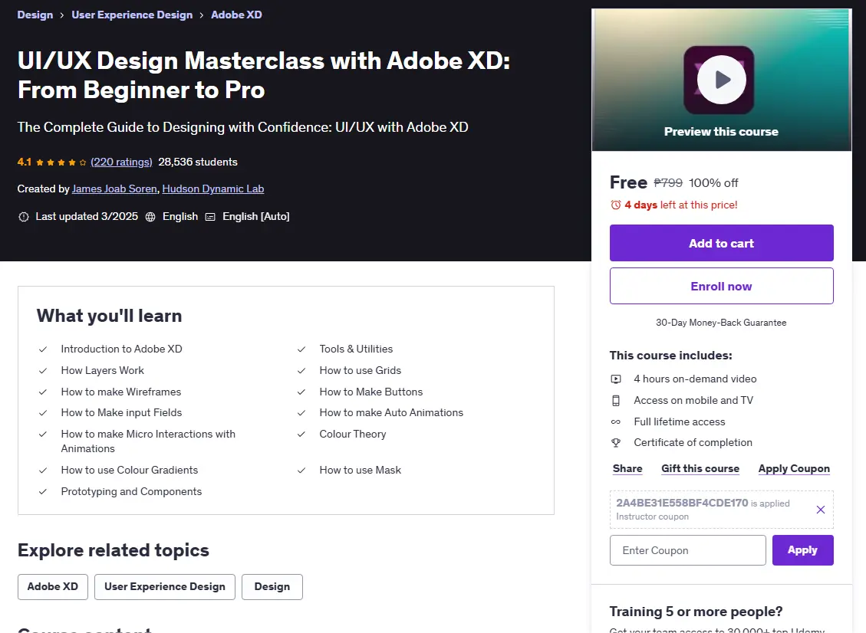The width and height of the screenshot is (866, 633).
Task: Click the course title heading
Action: click(x=263, y=76)
